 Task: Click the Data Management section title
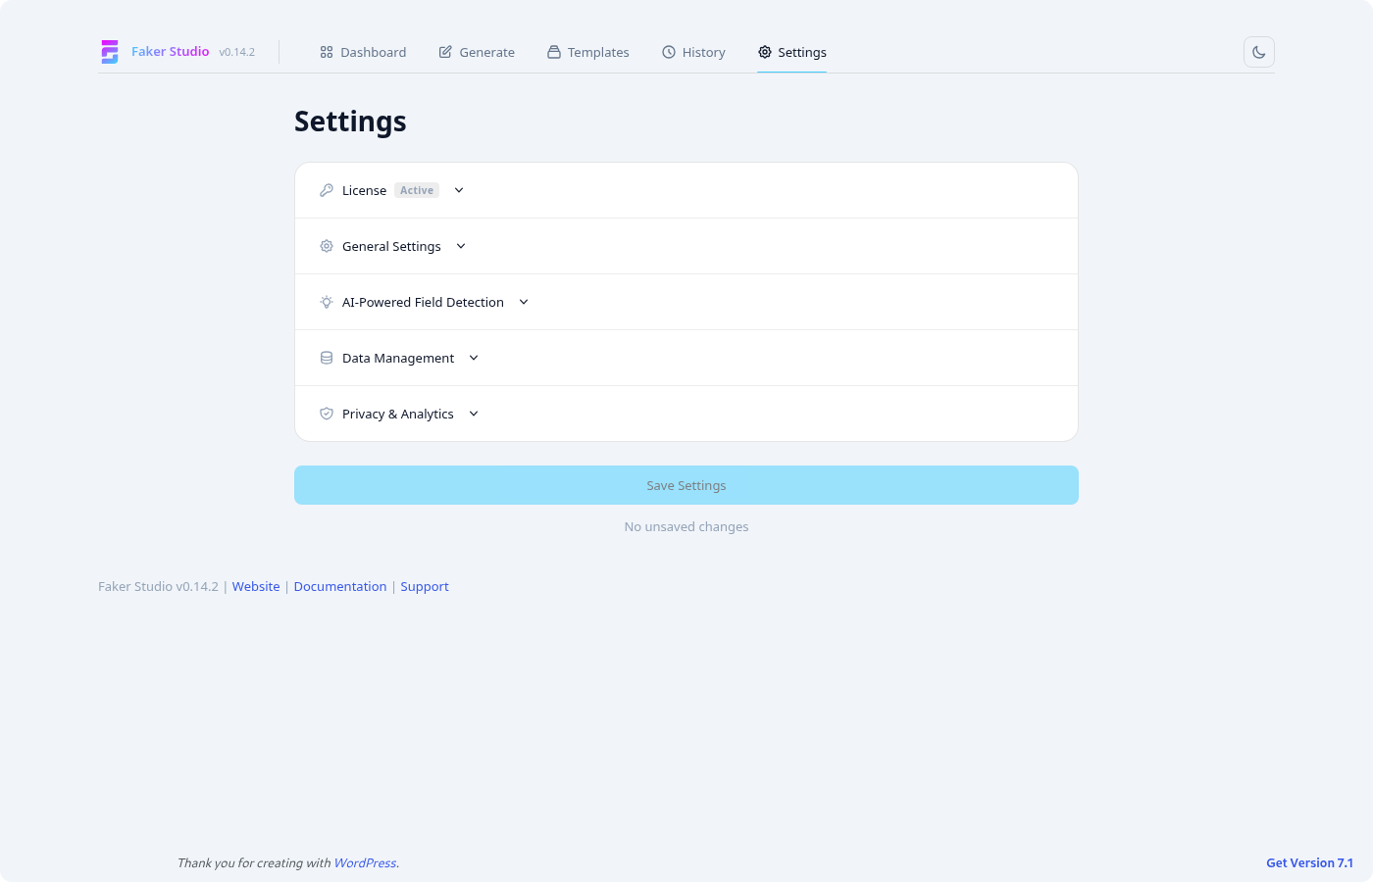(398, 358)
